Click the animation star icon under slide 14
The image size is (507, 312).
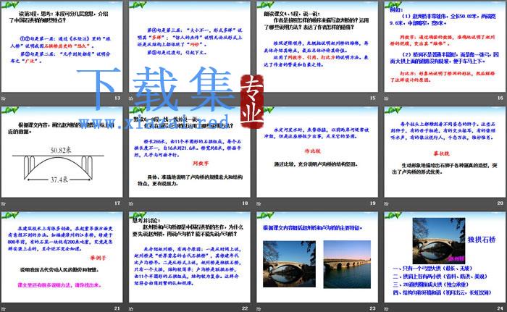[x=131, y=98]
